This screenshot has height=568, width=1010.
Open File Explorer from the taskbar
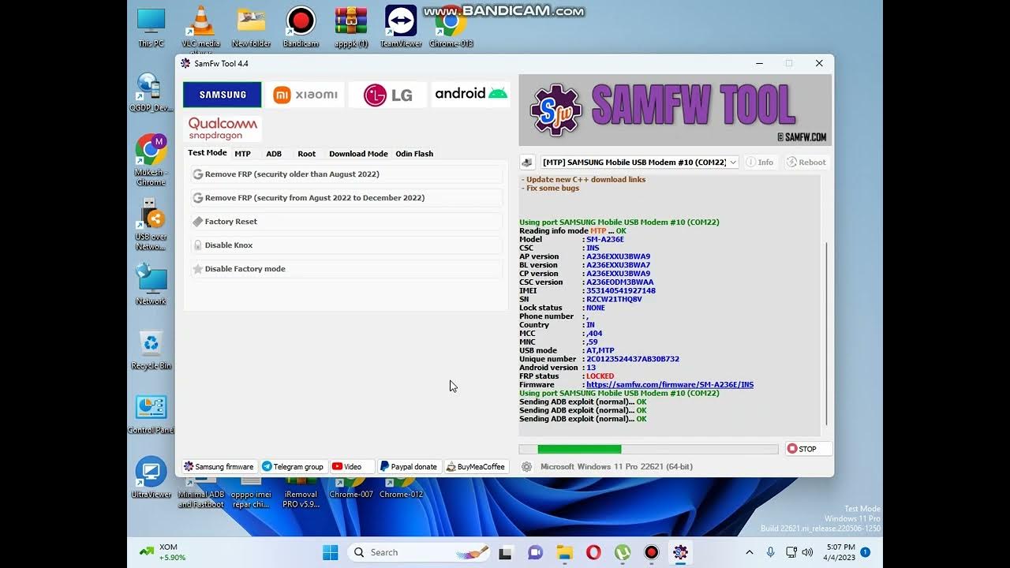[x=564, y=552]
